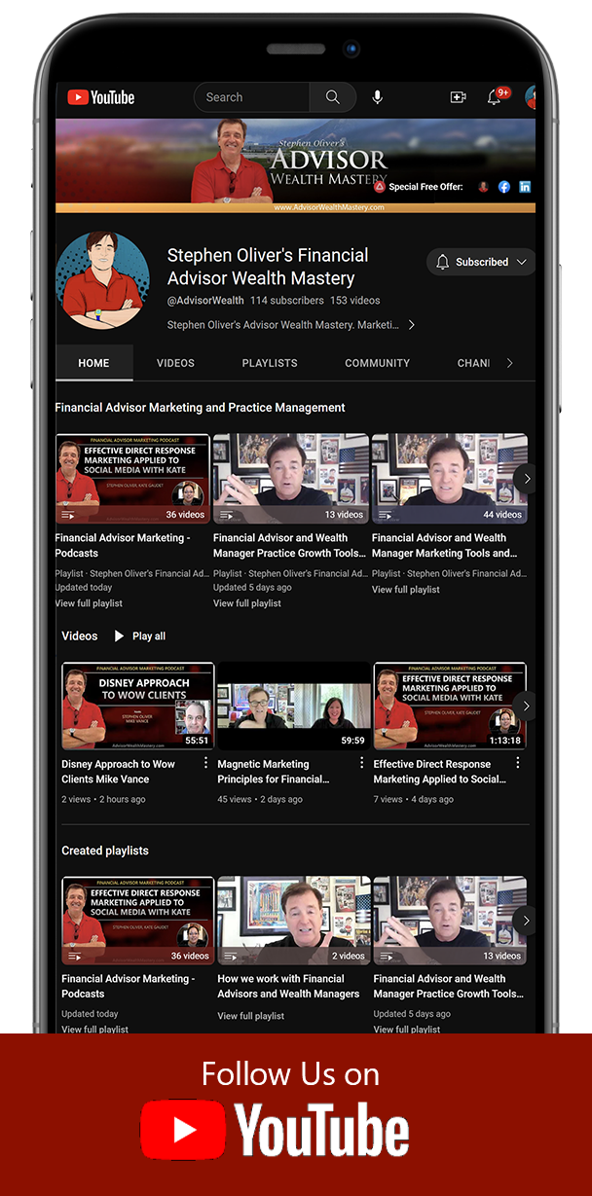Switch to the PLAYLISTS tab
This screenshot has height=1196, width=592.
270,363
